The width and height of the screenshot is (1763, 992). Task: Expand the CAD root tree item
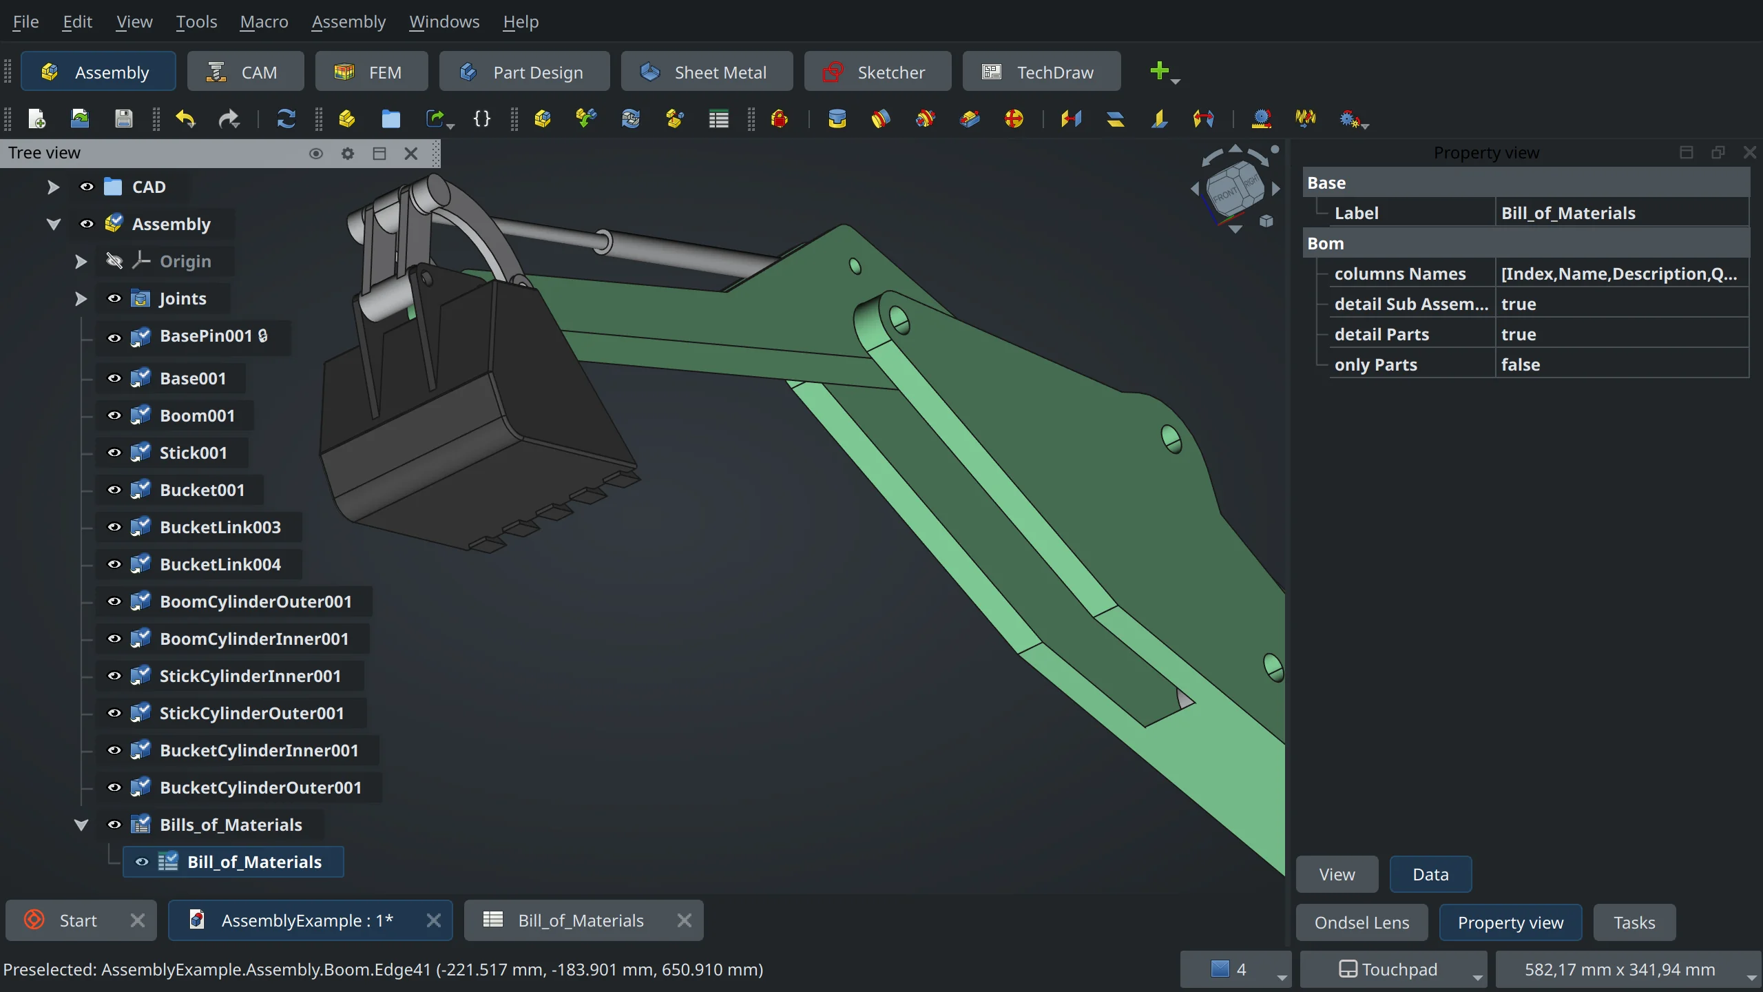[x=52, y=187]
